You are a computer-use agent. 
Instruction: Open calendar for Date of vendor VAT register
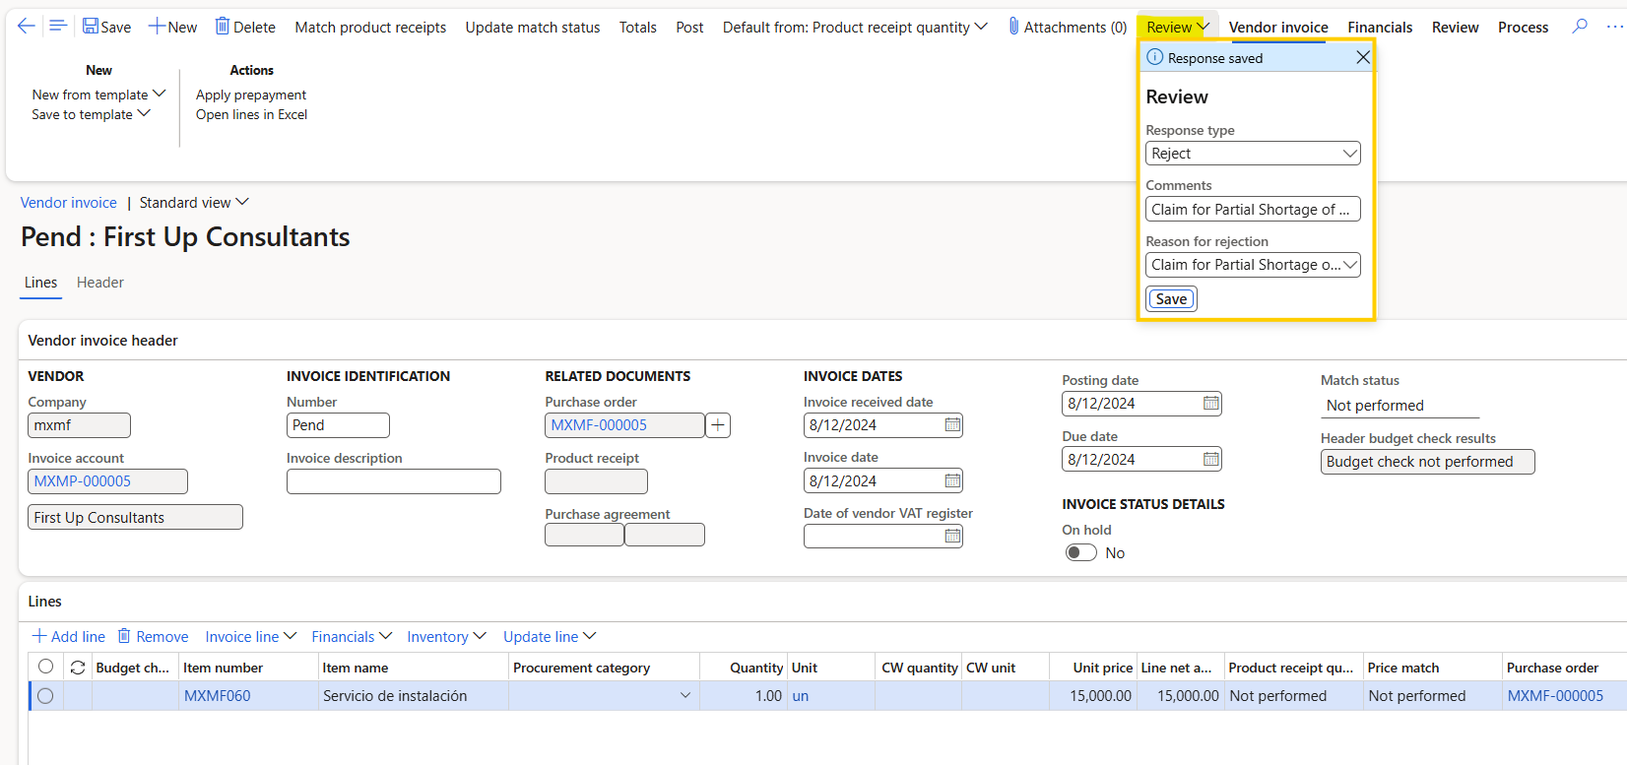click(x=952, y=537)
